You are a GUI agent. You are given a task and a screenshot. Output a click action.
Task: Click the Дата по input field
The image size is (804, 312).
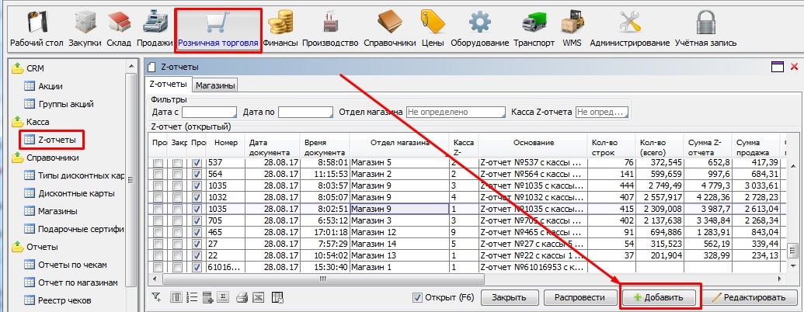305,113
